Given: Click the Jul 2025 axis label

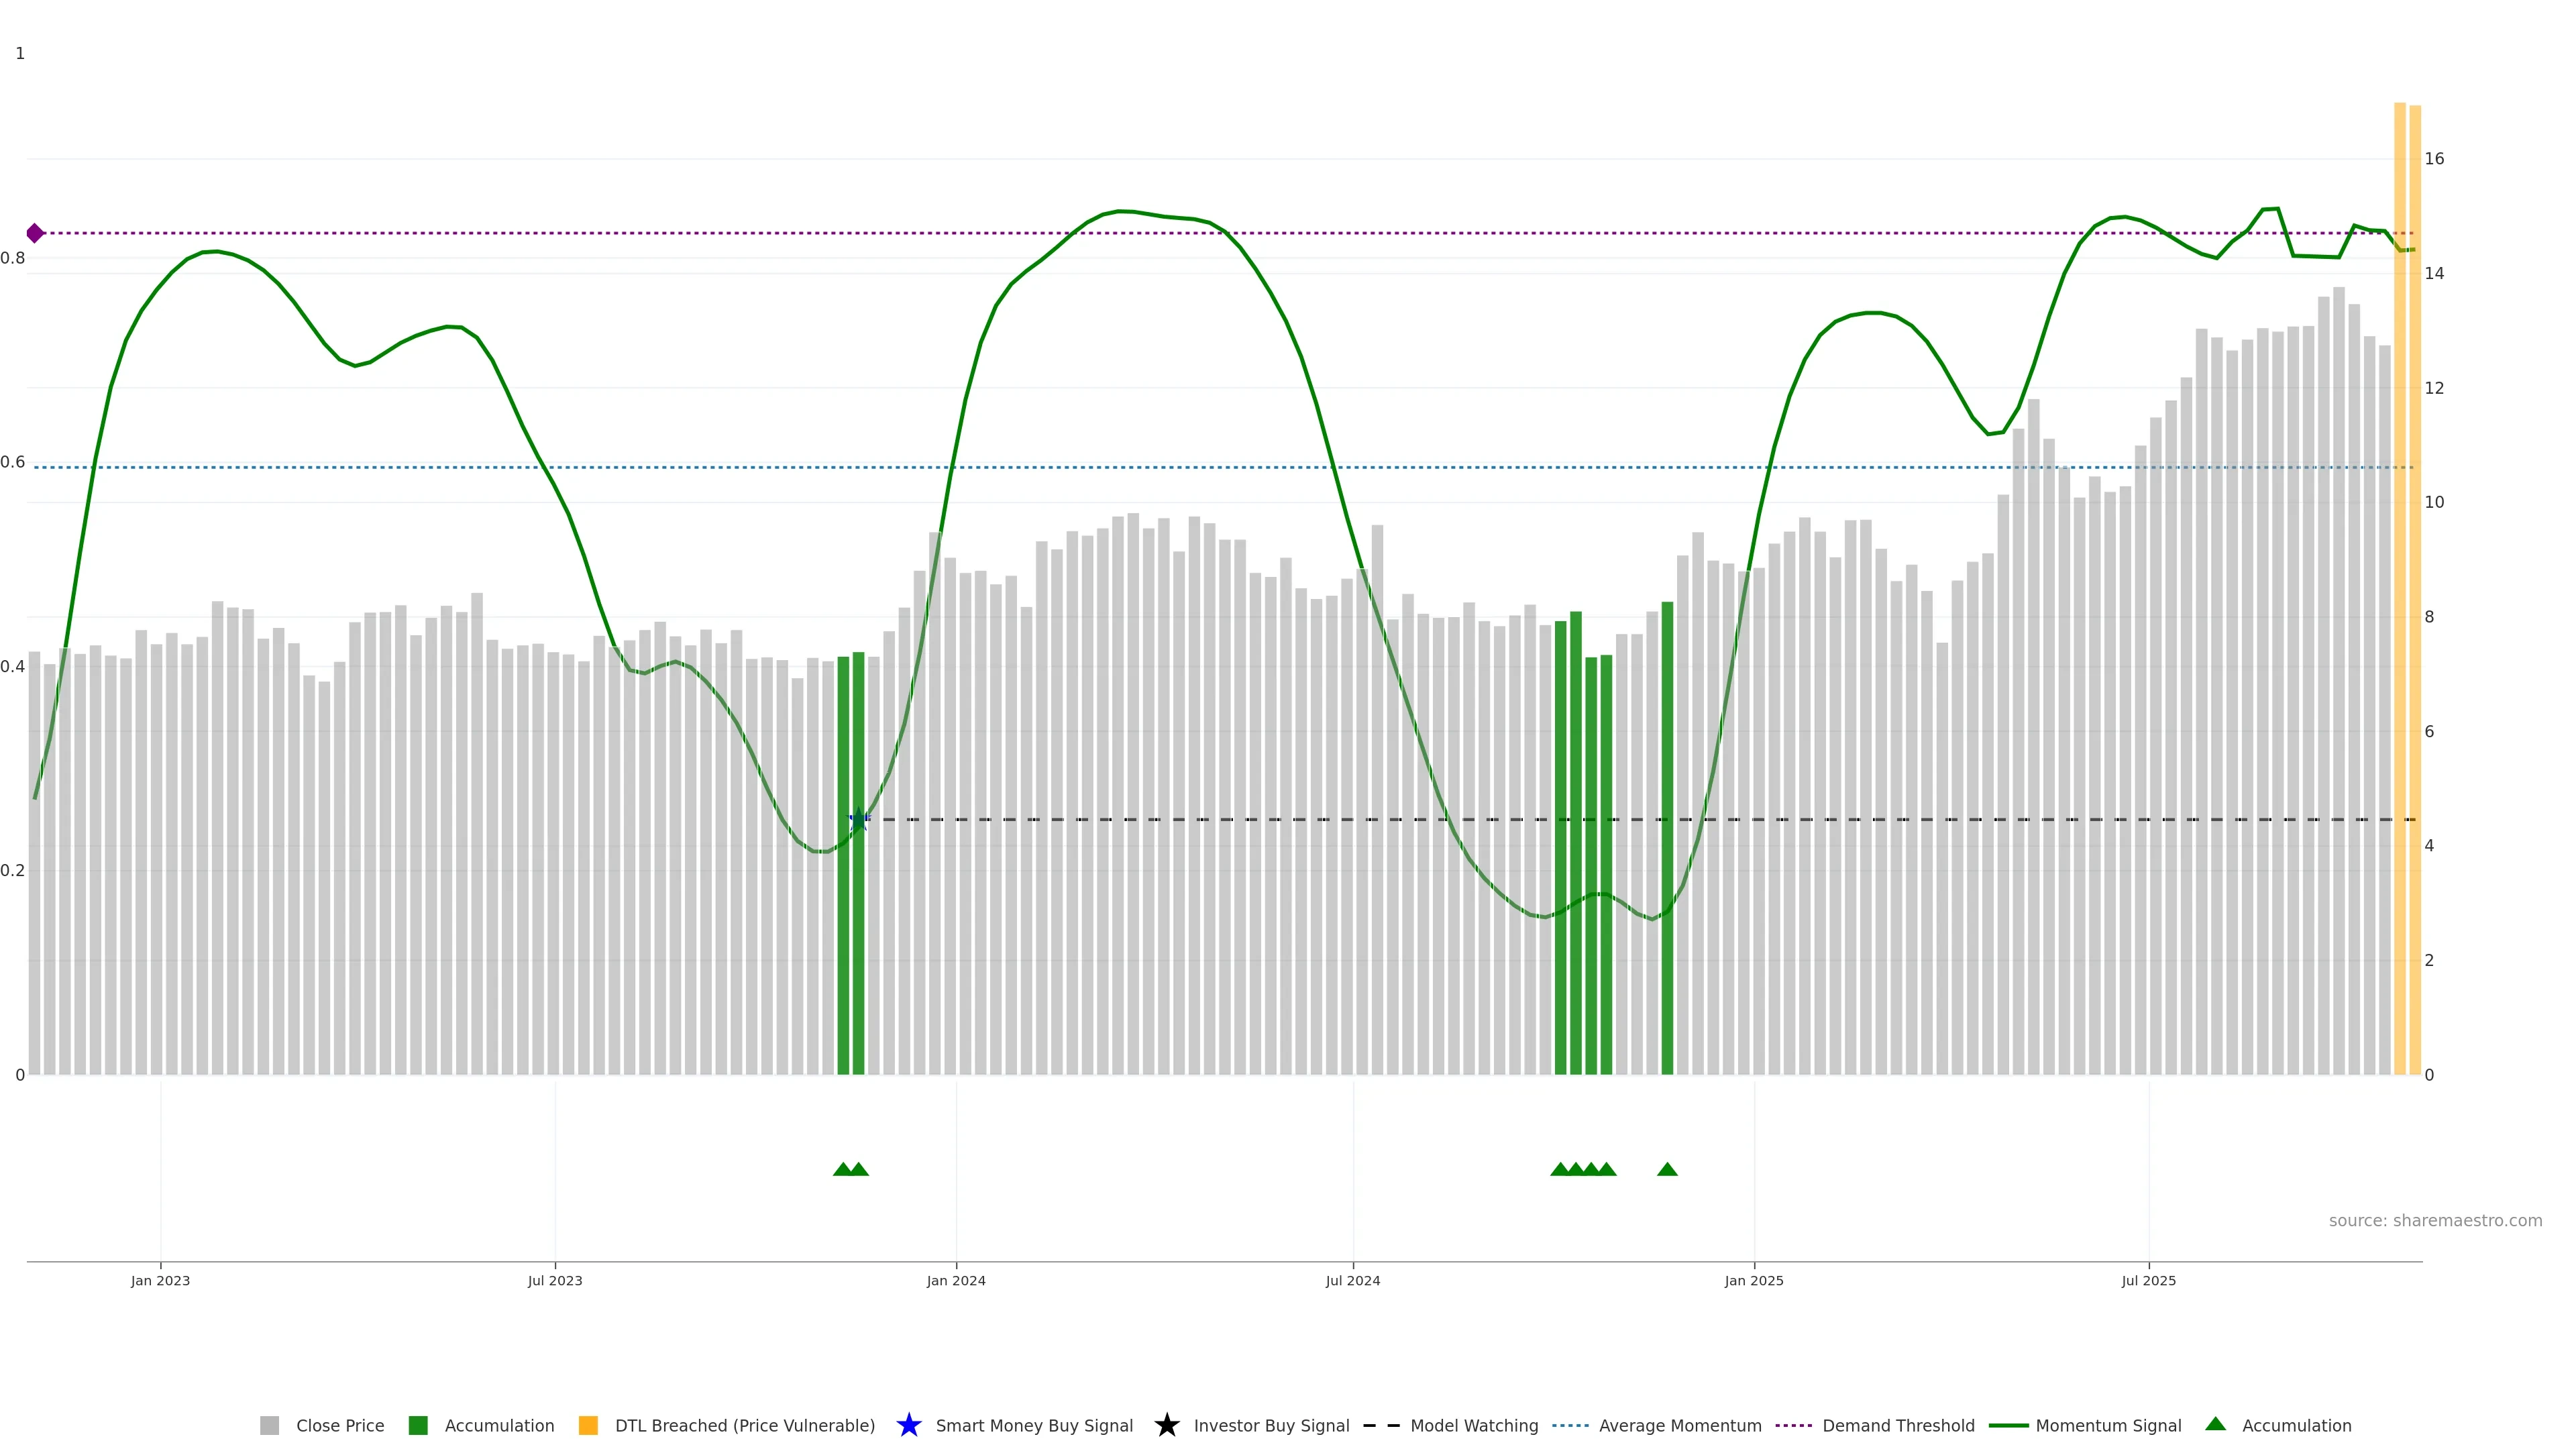Looking at the screenshot, I should pos(2148,1280).
